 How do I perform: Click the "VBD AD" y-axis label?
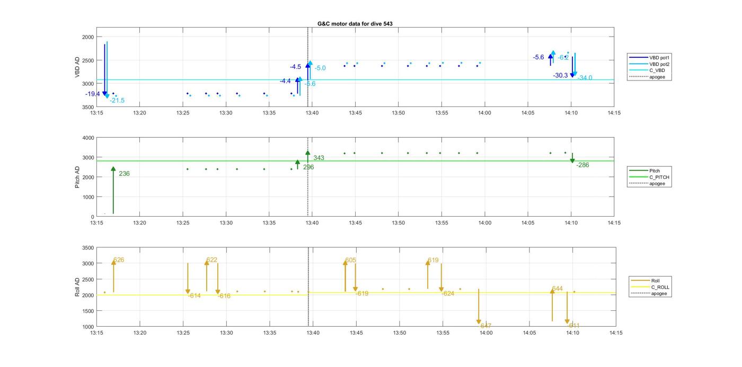[x=77, y=67]
